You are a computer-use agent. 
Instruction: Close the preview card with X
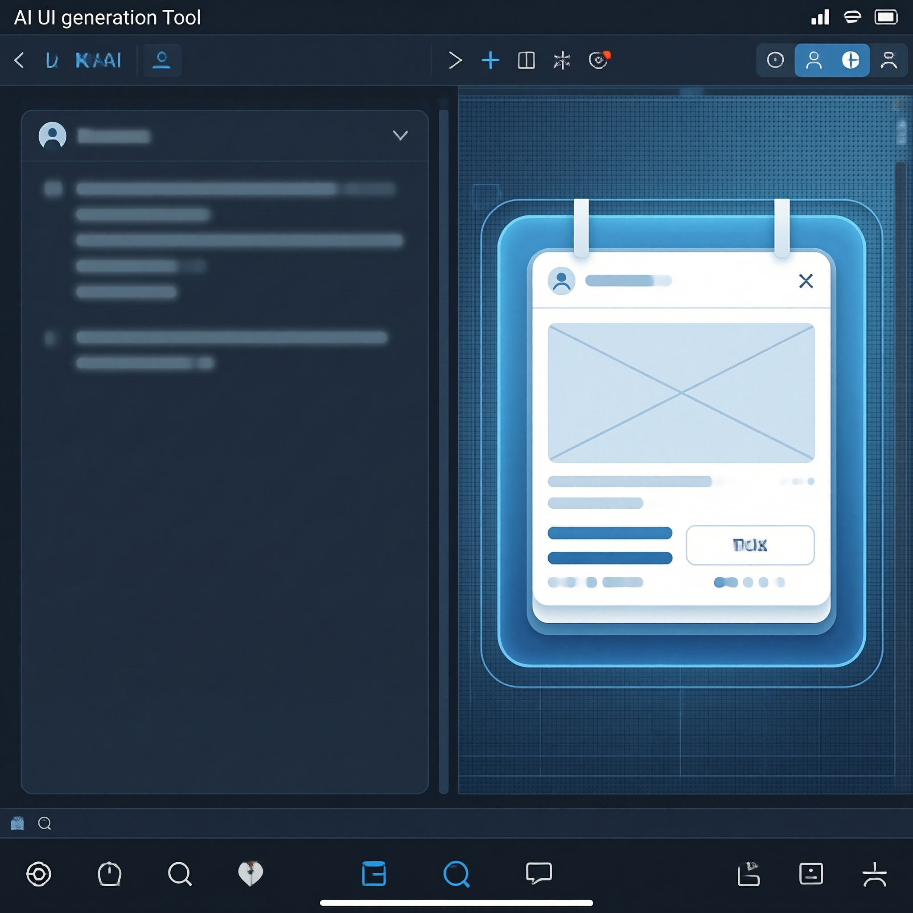(x=806, y=281)
